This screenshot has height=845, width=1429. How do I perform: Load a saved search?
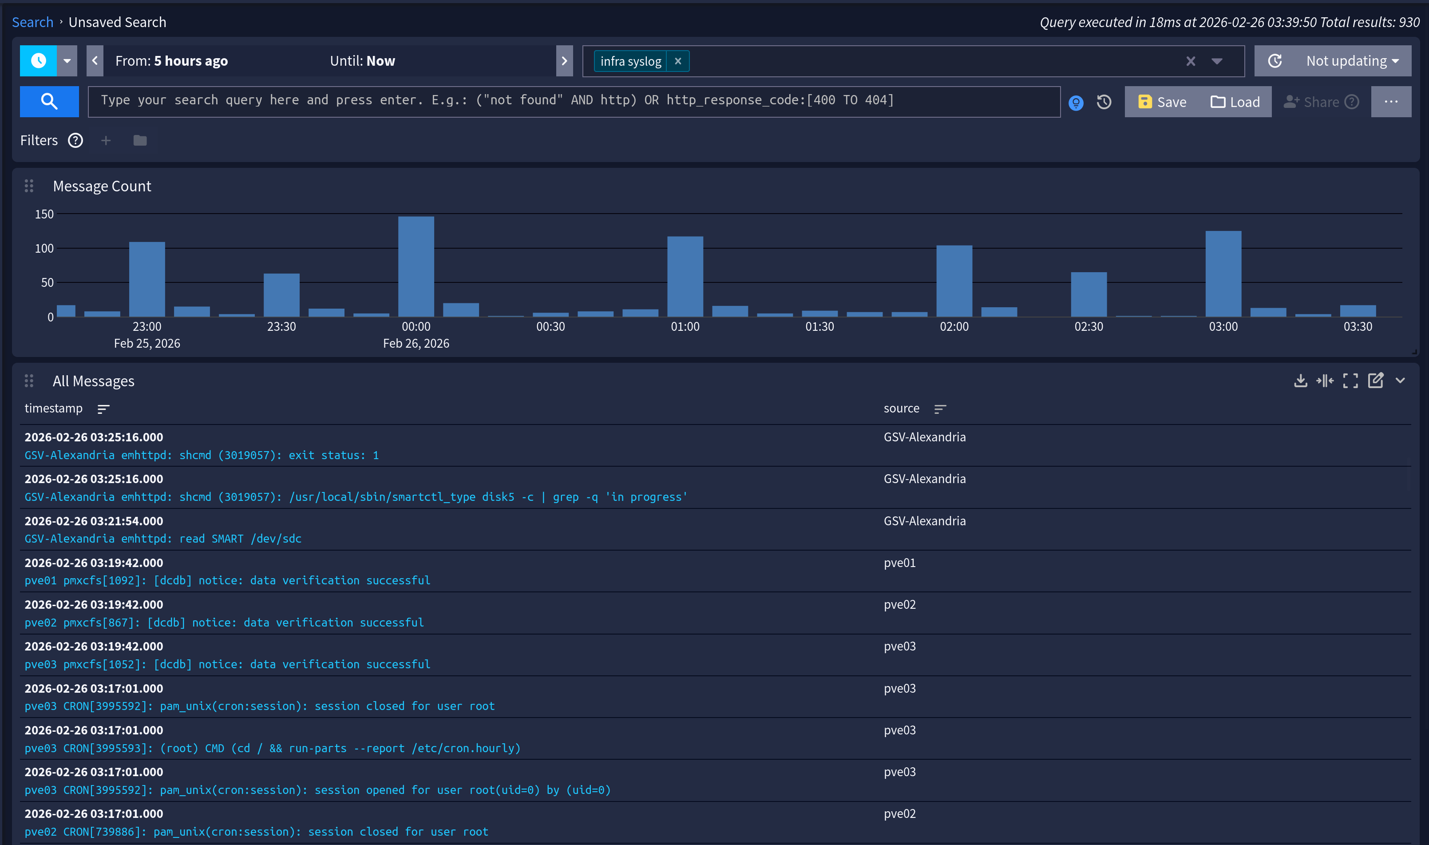coord(1237,101)
